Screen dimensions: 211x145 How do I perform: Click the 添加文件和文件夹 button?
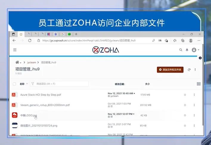coord(170,70)
